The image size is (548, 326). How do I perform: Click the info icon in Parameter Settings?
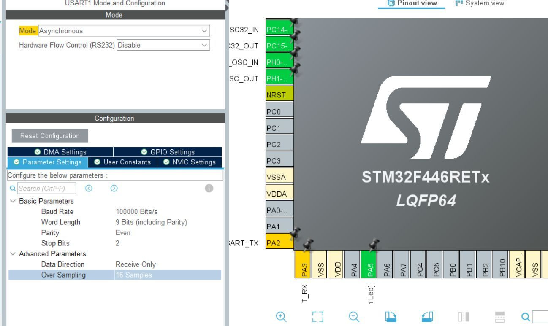point(210,188)
